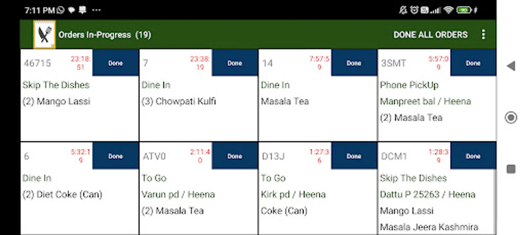Viewport: 525px width, 235px height.
Task: Tap the Android home circle button
Action: (x=511, y=118)
